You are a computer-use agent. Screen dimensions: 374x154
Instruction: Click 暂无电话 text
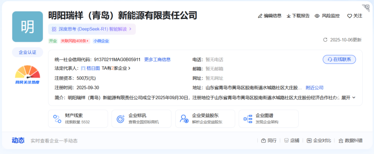tap(214, 59)
